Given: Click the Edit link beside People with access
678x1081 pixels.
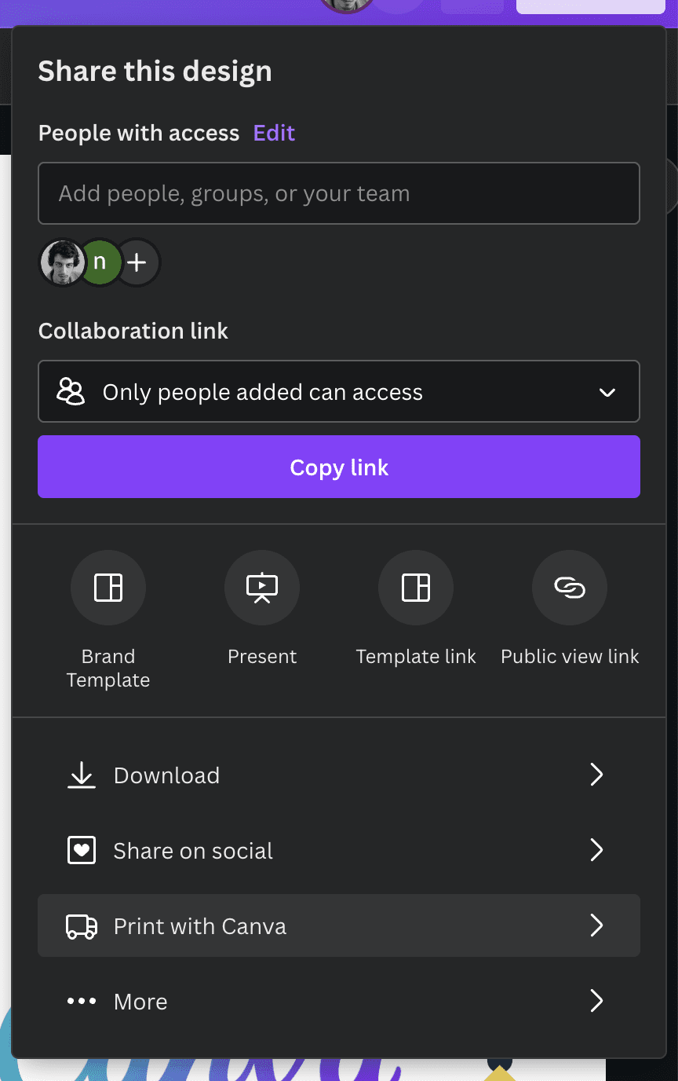Looking at the screenshot, I should [274, 133].
